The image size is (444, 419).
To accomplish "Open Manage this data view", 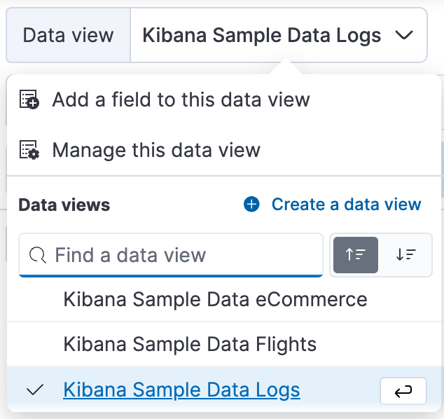I will pyautogui.click(x=156, y=150).
